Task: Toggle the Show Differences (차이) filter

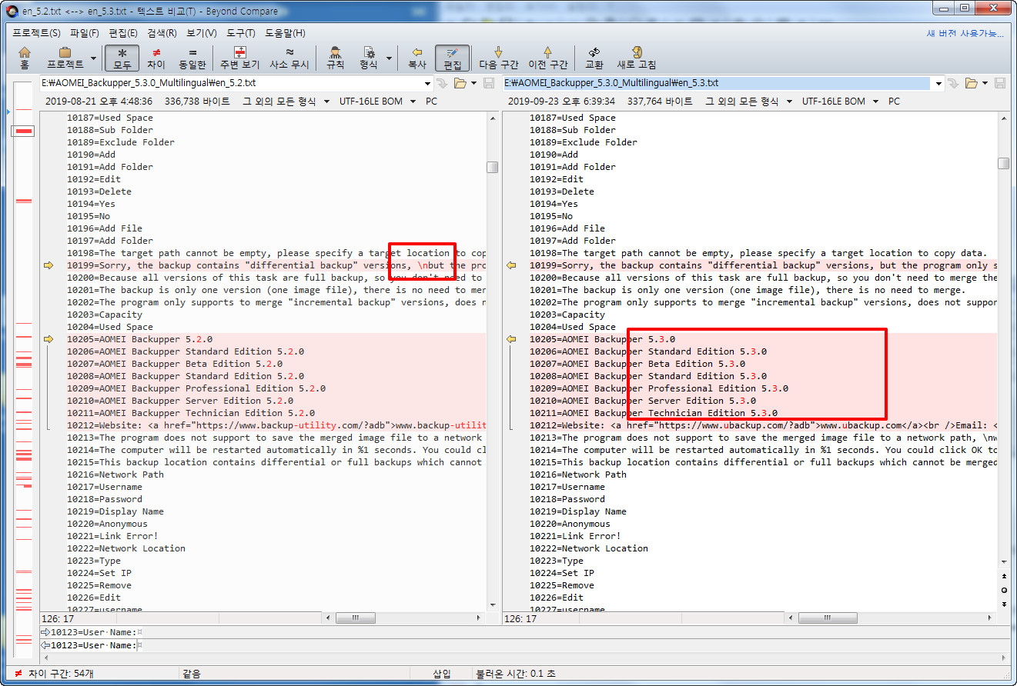Action: coord(156,58)
